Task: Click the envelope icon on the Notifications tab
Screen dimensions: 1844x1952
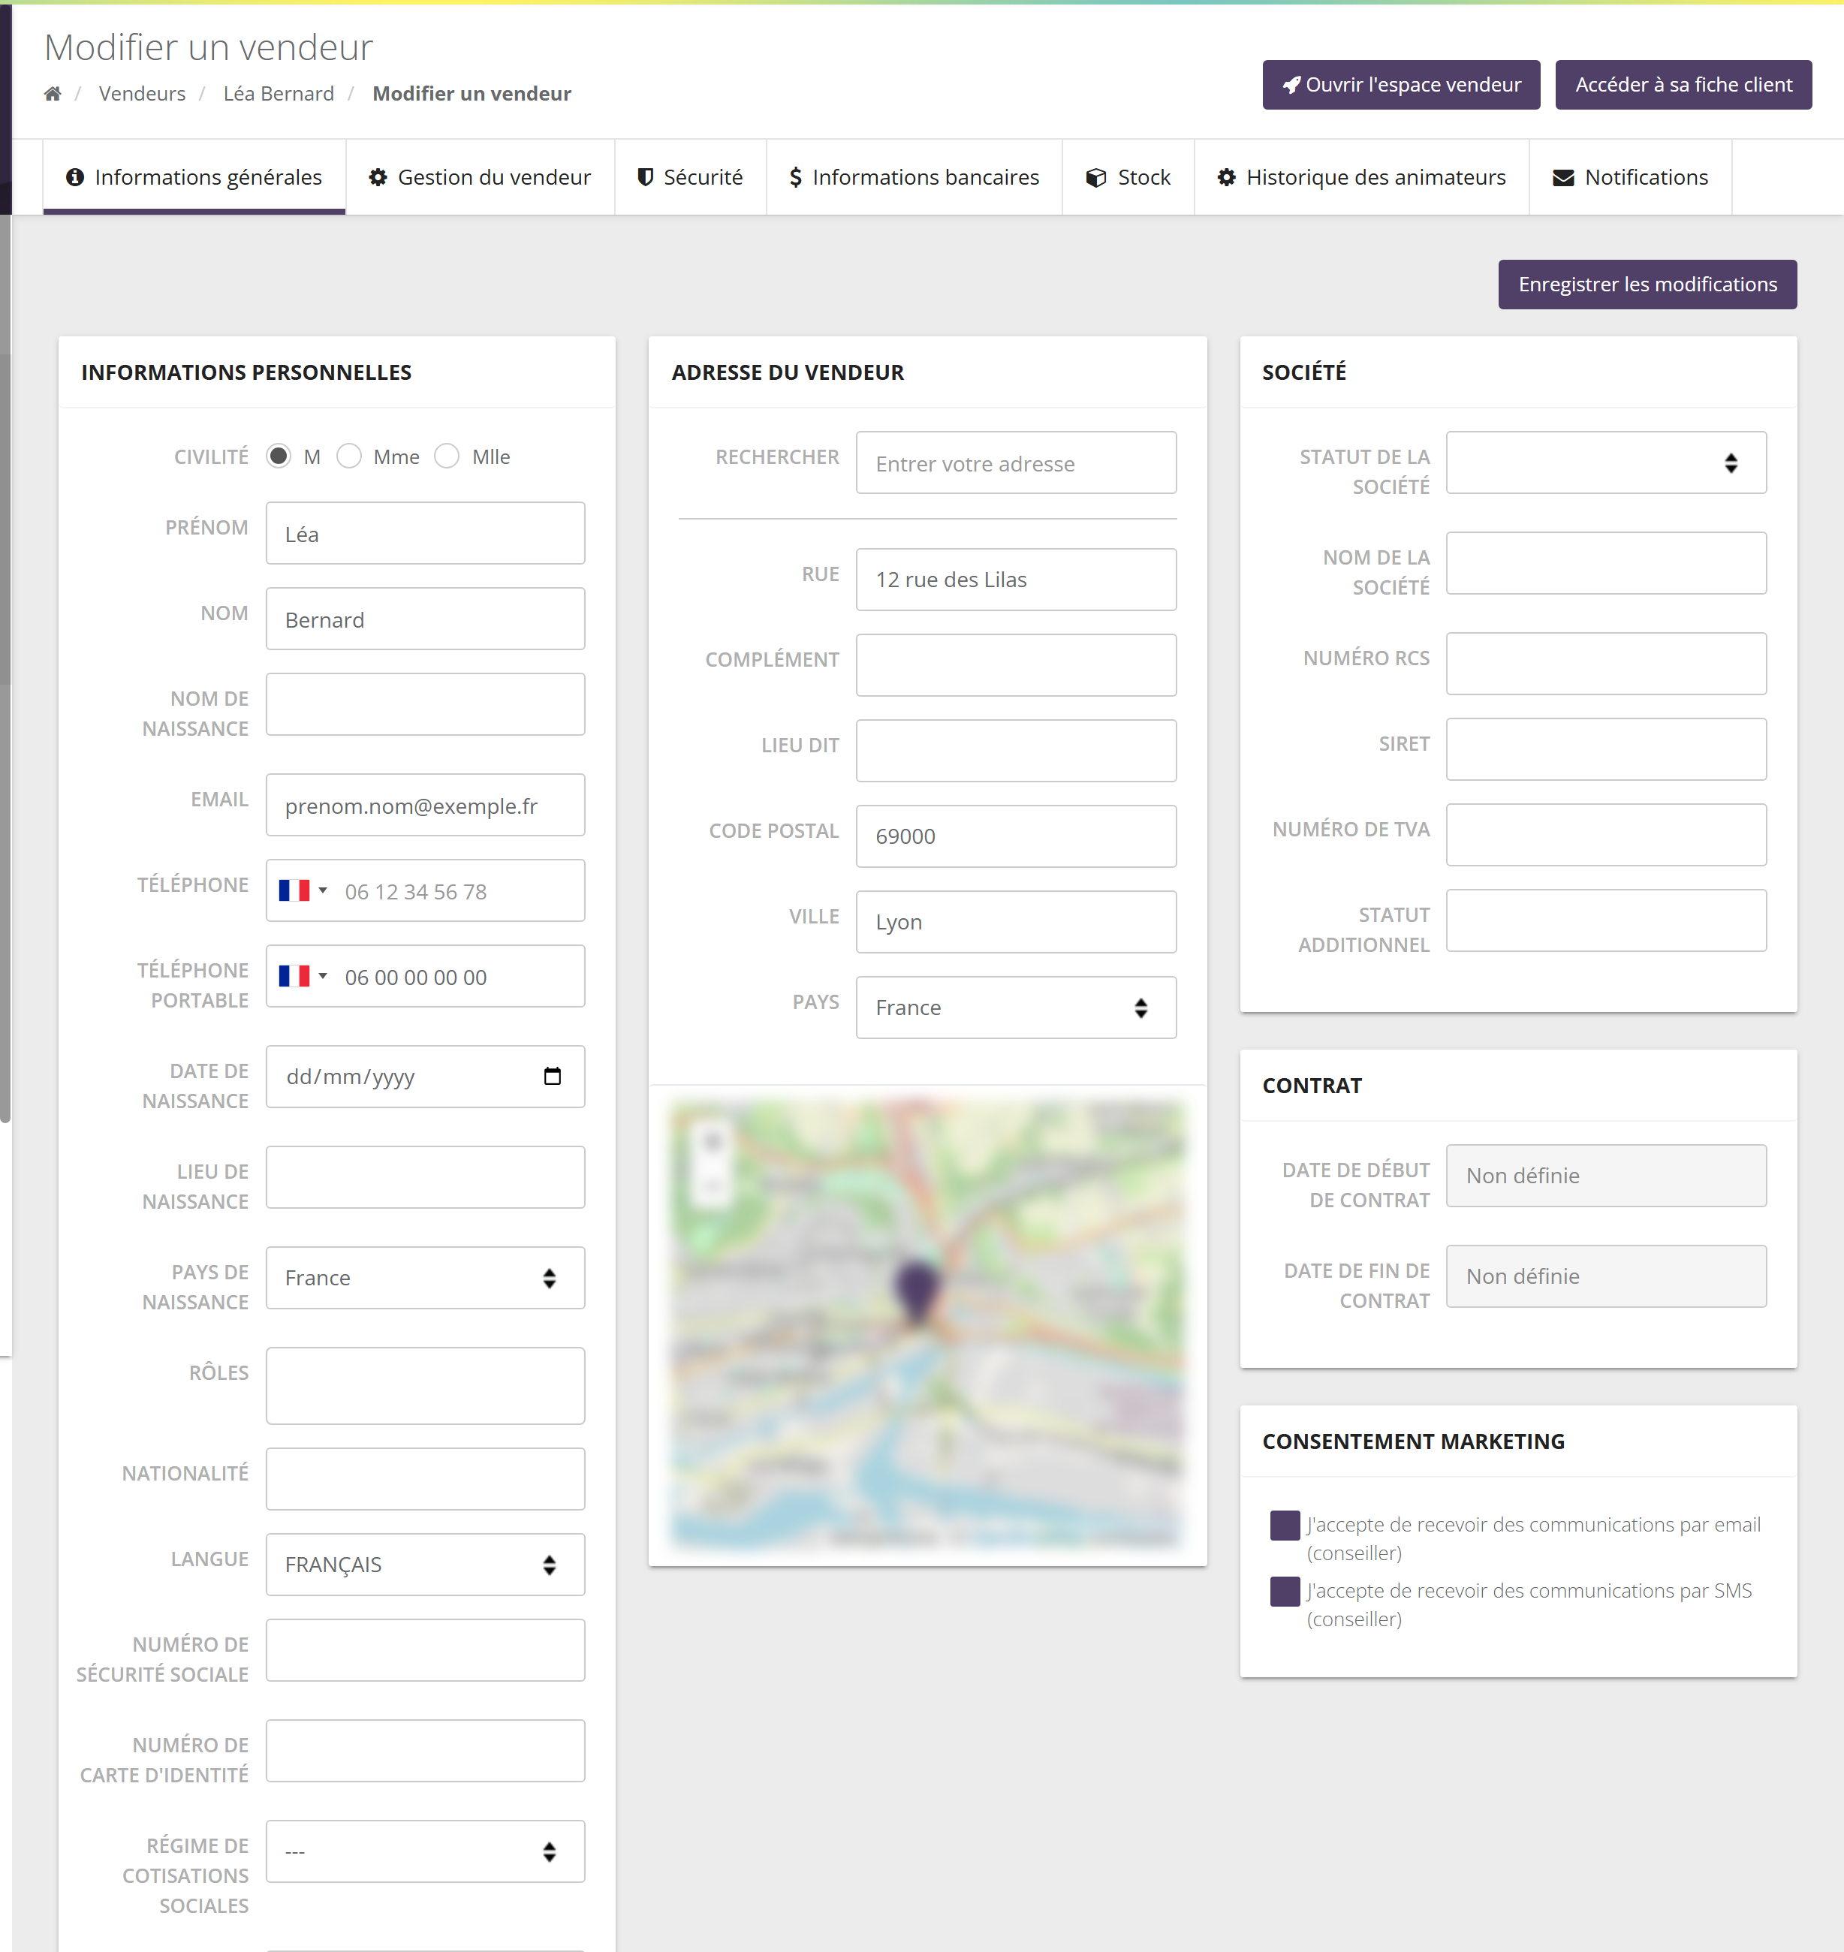Action: click(1563, 178)
